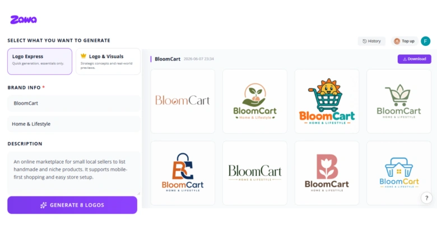Click the Zawa logo

(24, 20)
